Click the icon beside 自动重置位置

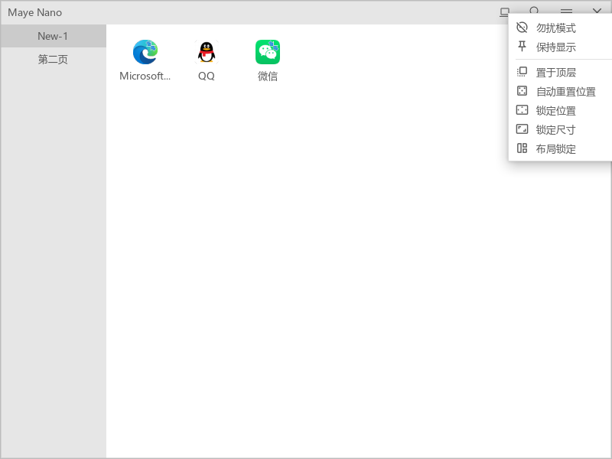(x=522, y=91)
